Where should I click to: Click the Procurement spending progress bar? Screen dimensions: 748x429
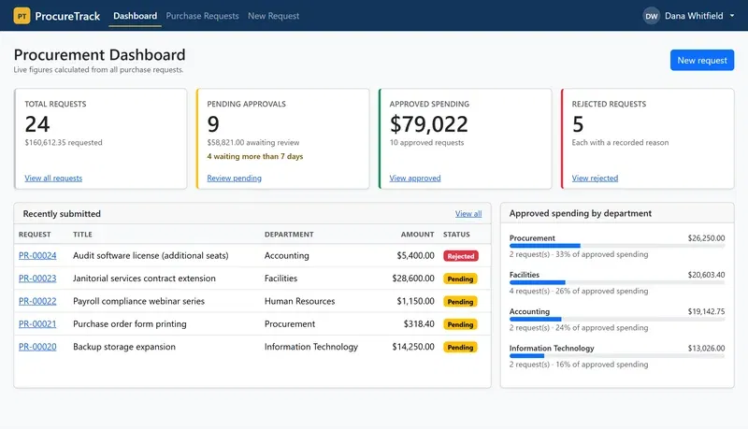click(617, 246)
